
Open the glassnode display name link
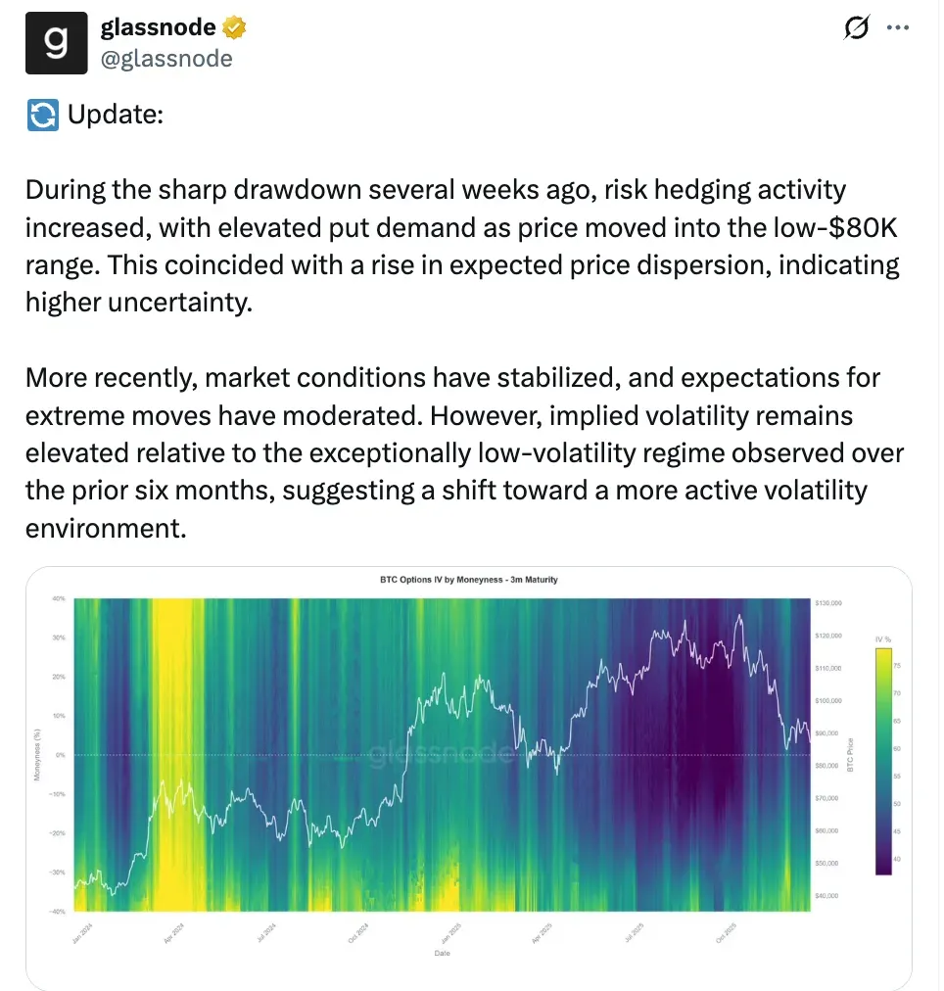(x=161, y=27)
